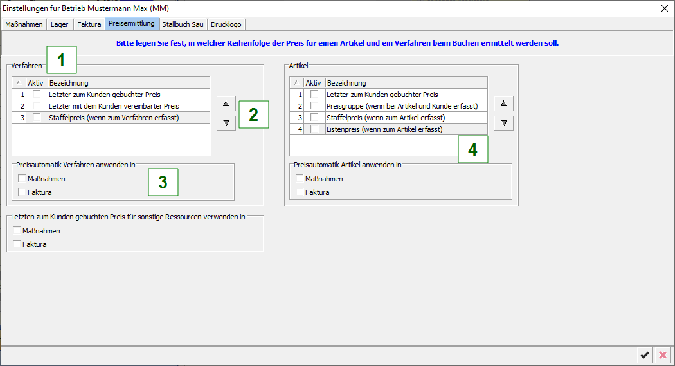Activate Listenpreis checkbox in Artikel list
This screenshot has width=675, height=366.
(x=314, y=129)
